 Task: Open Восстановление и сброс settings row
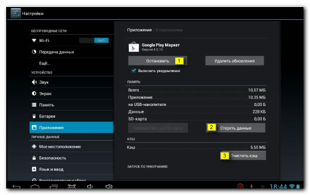coord(71,179)
